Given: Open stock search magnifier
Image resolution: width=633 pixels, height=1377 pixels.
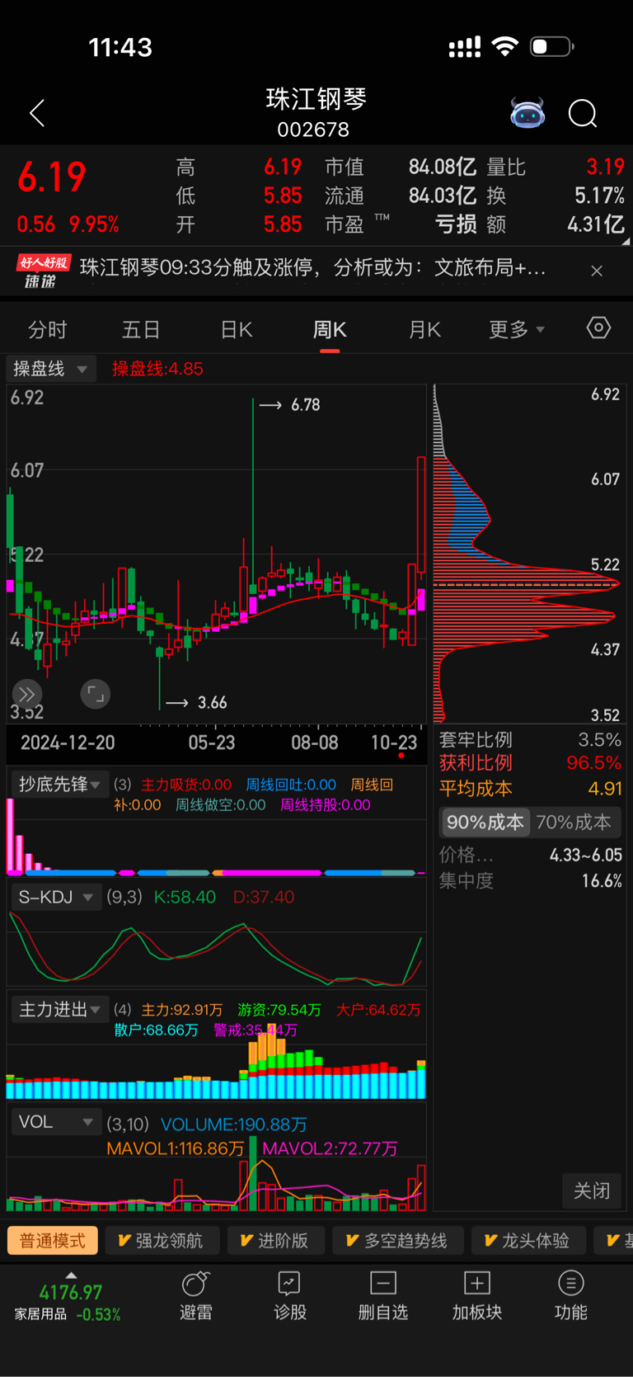Looking at the screenshot, I should pyautogui.click(x=583, y=113).
